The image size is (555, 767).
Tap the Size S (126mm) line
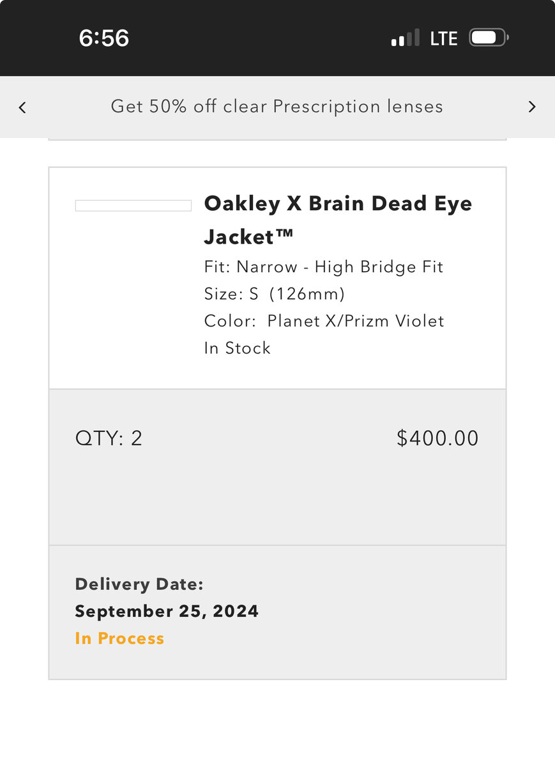pos(274,294)
